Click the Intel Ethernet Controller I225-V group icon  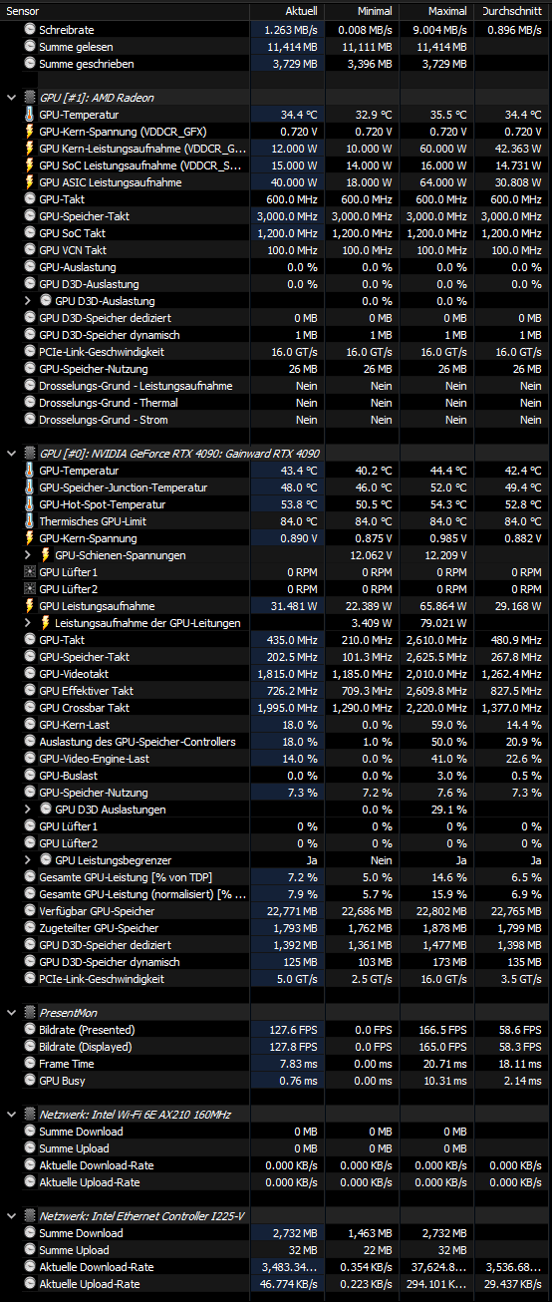(x=29, y=1216)
